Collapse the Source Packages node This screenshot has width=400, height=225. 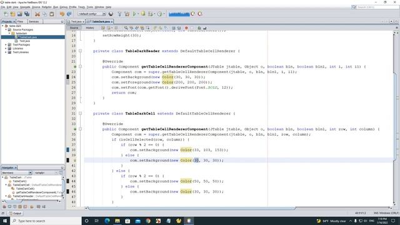(x=6, y=29)
